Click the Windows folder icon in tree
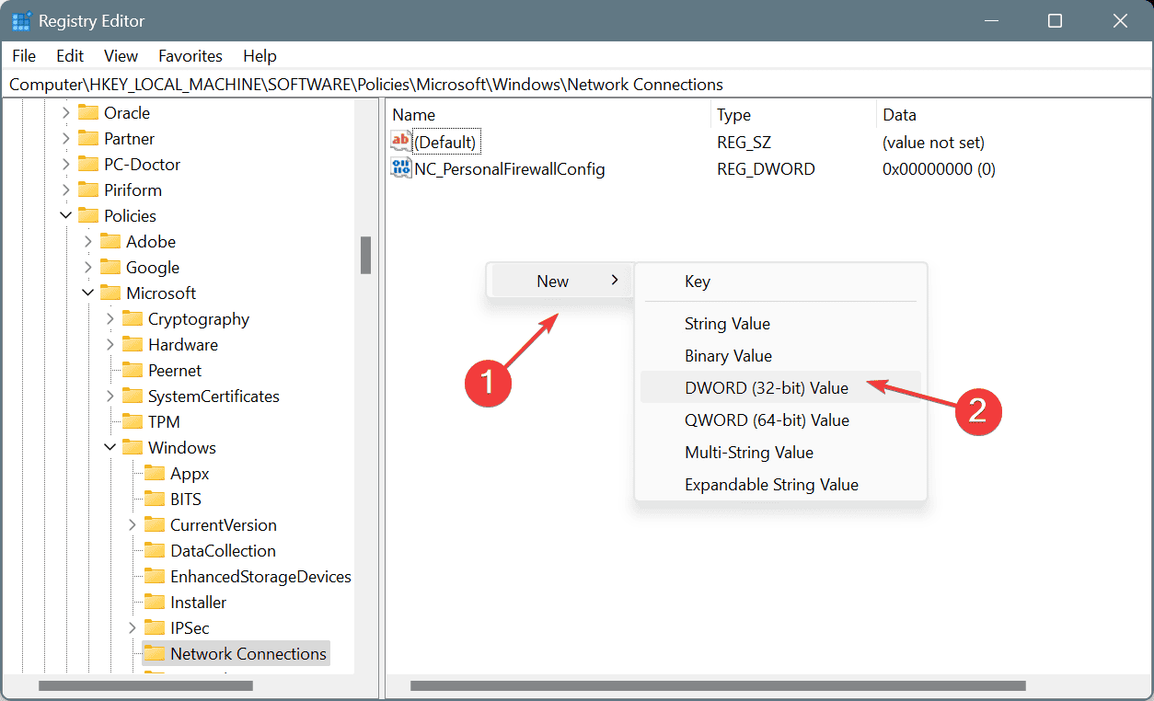This screenshot has height=701, width=1154. coord(133,447)
